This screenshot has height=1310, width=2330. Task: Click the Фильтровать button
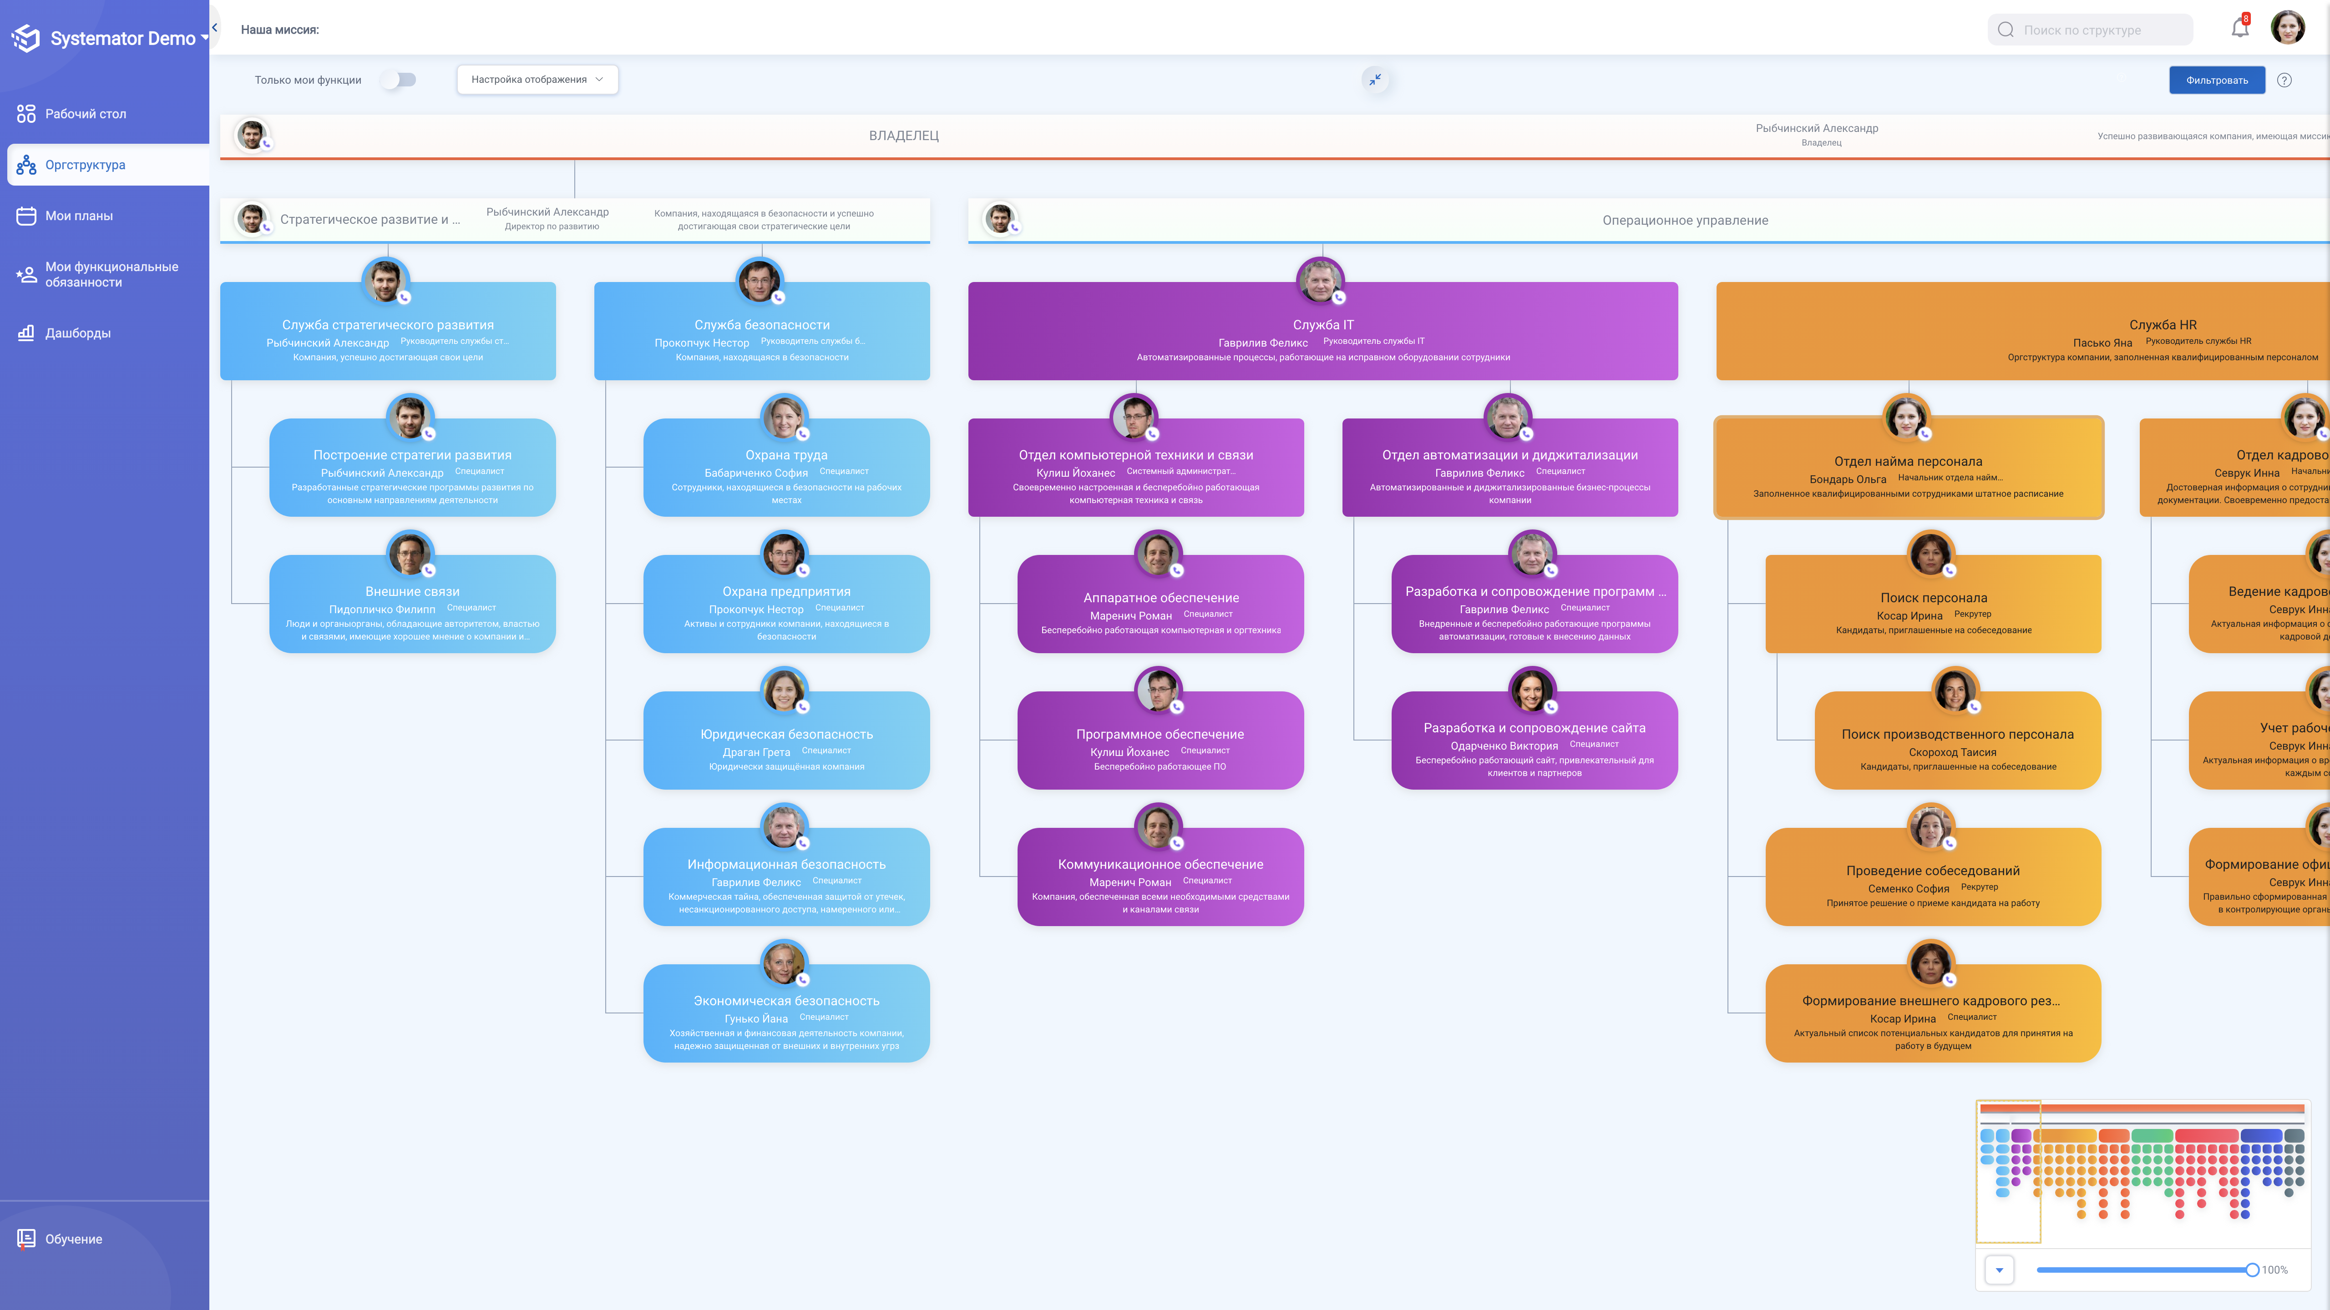2216,80
